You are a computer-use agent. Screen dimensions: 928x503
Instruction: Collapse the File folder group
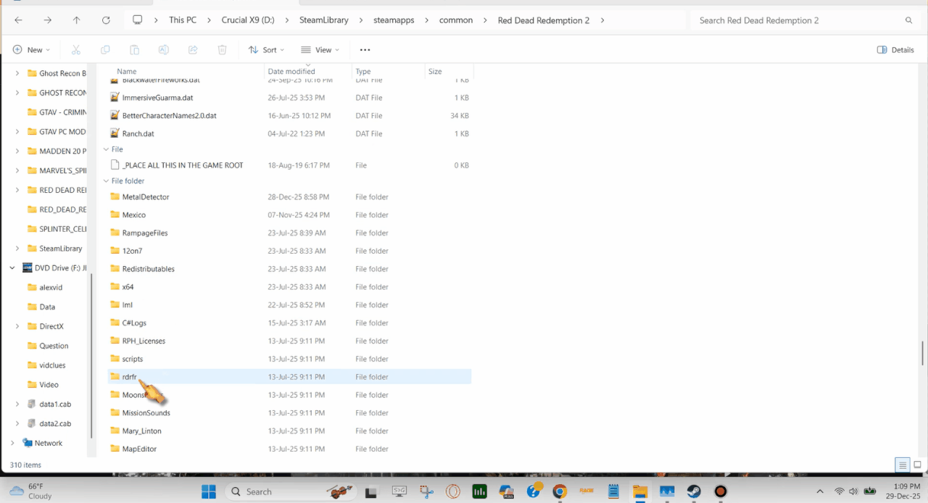pyautogui.click(x=106, y=181)
